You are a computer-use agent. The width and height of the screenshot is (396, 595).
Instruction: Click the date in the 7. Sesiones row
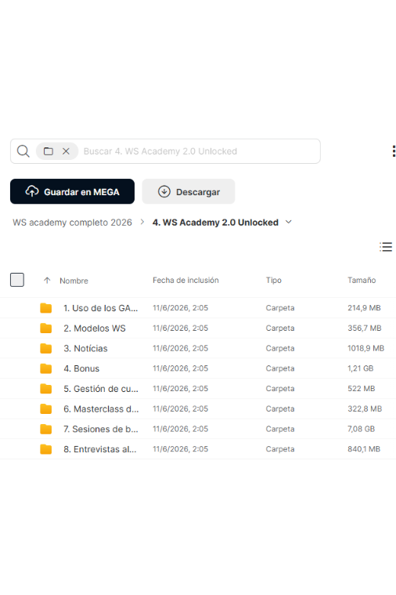tap(180, 429)
